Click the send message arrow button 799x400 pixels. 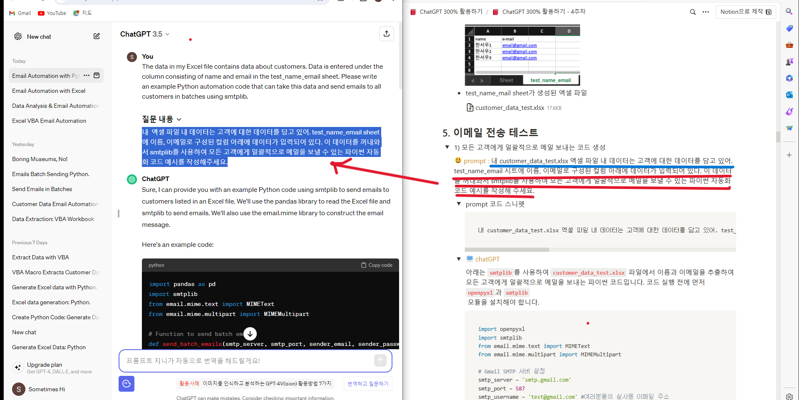(x=380, y=360)
